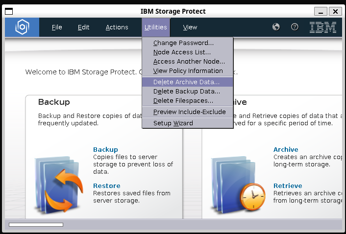Choose Change Password... from Utilities
The height and width of the screenshot is (234, 346).
click(x=188, y=43)
